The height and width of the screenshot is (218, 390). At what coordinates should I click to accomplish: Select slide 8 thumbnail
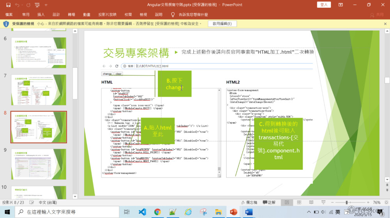point(39,127)
